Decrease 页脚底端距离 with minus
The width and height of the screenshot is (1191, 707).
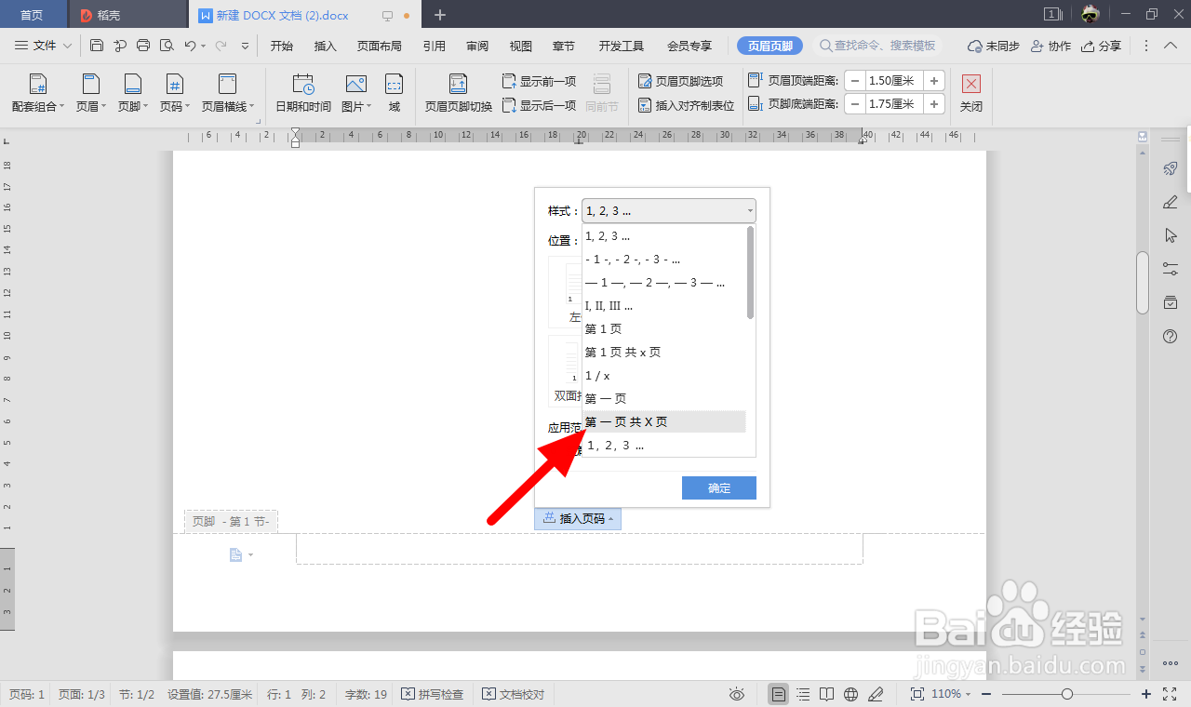tap(855, 104)
